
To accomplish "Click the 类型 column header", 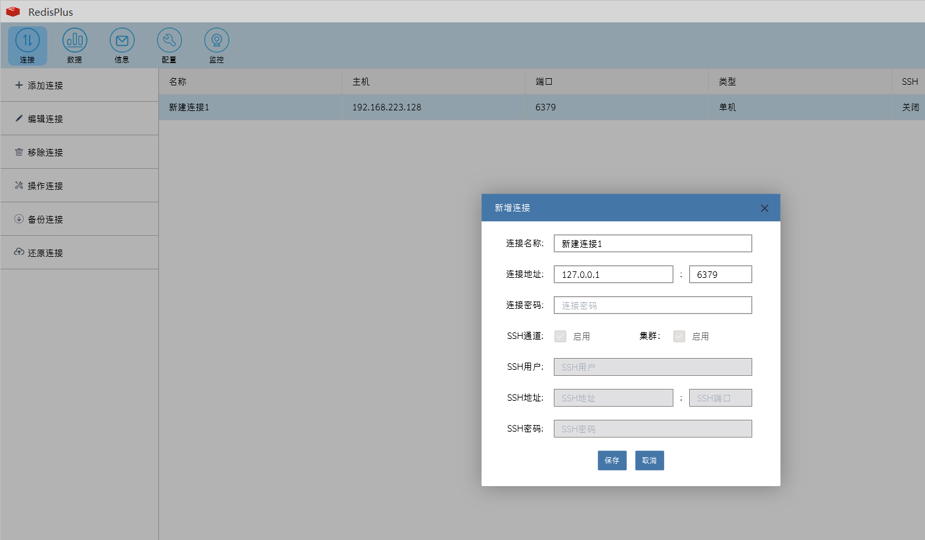I will [x=800, y=82].
